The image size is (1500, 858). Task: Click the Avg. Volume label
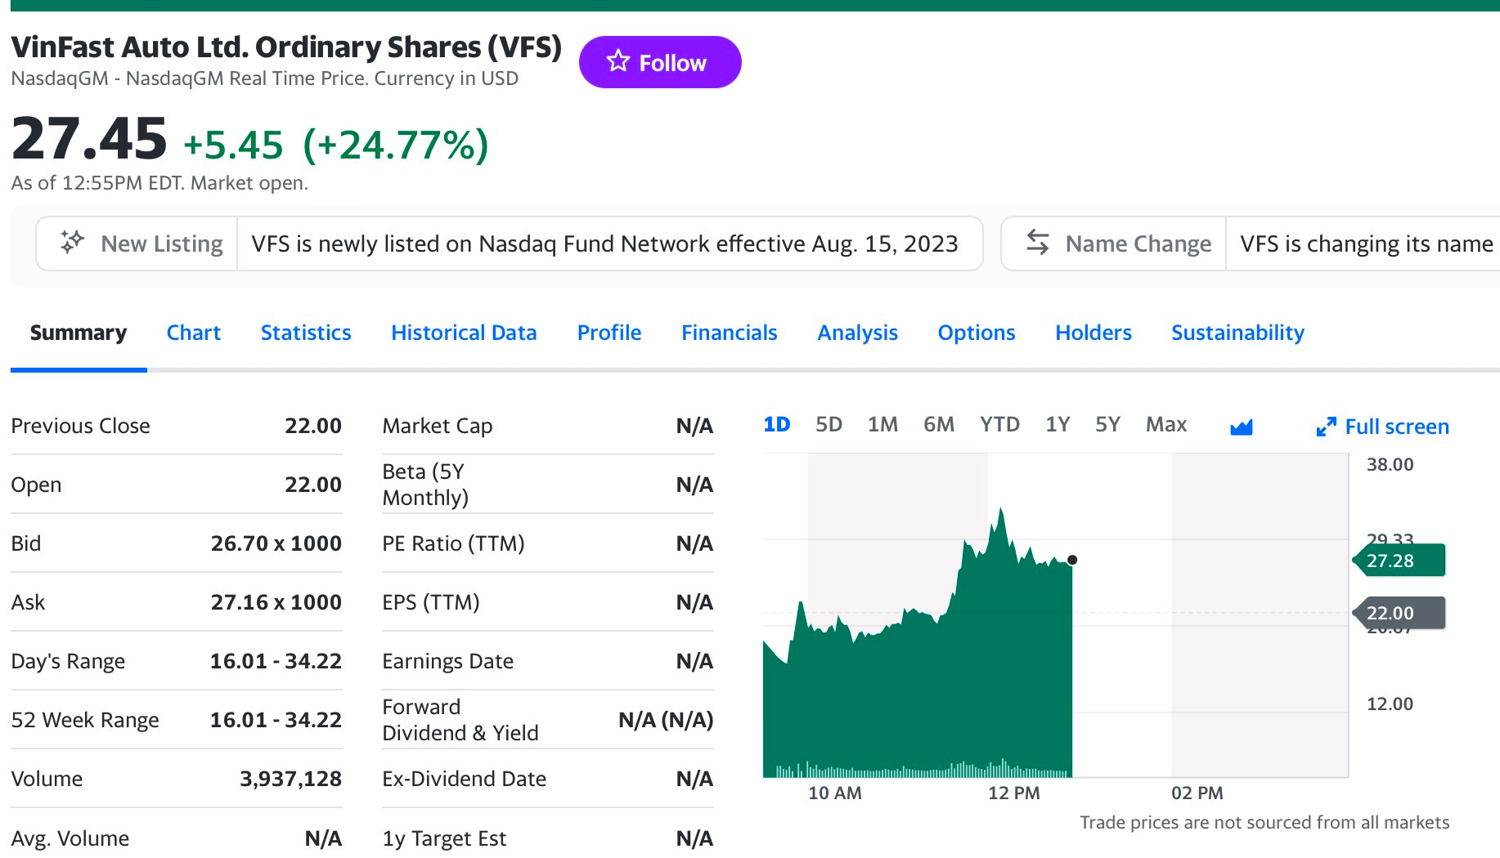click(70, 838)
